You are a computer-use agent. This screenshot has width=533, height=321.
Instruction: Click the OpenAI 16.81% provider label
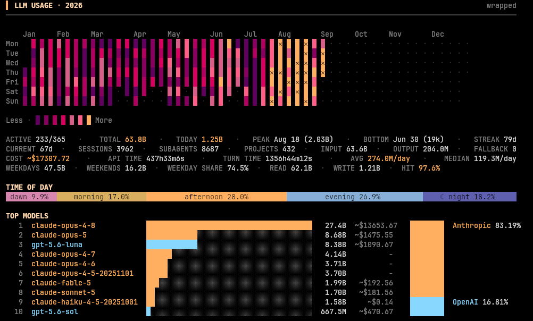(480, 302)
